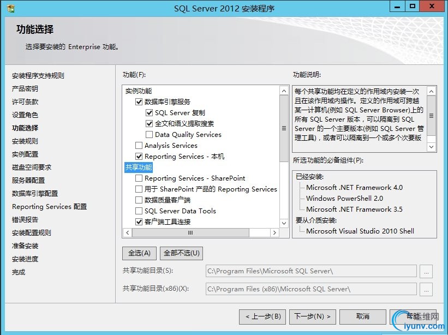This screenshot has width=448, height=335.
Task: Click the 功能说明 description scrollbar thumb
Action: click(x=431, y=116)
